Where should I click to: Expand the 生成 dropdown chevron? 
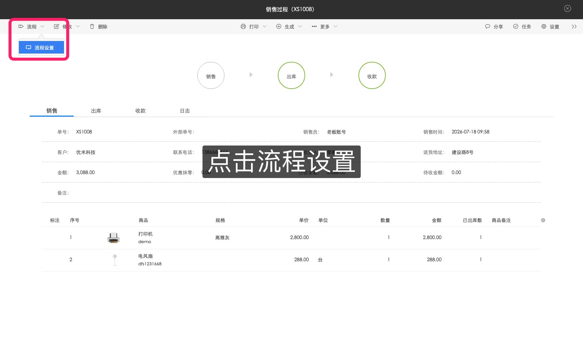click(x=300, y=27)
